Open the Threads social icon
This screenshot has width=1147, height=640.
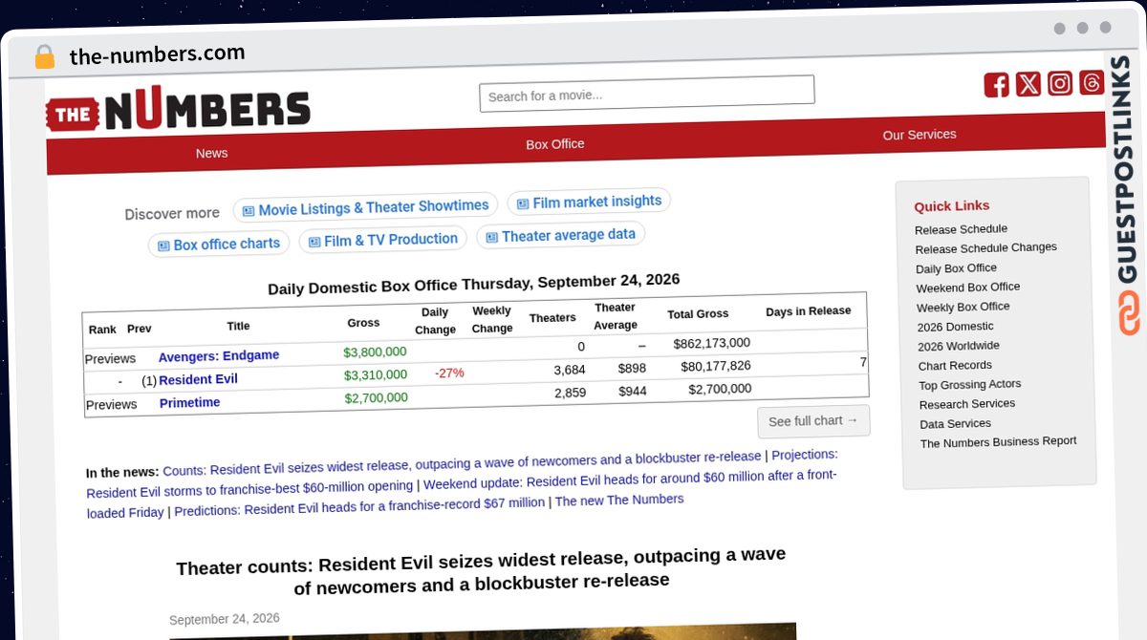pyautogui.click(x=1092, y=82)
